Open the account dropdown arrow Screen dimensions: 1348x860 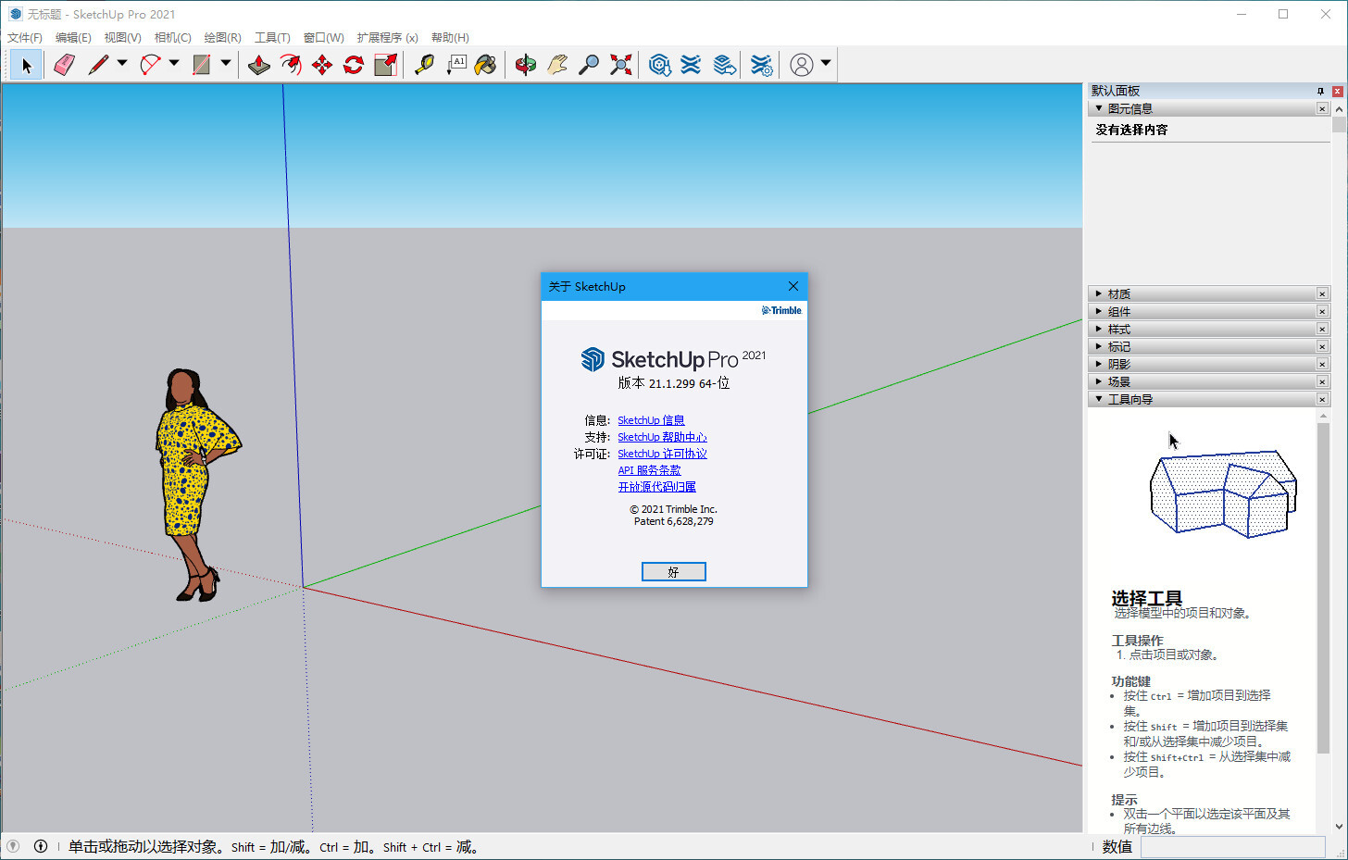(x=826, y=64)
